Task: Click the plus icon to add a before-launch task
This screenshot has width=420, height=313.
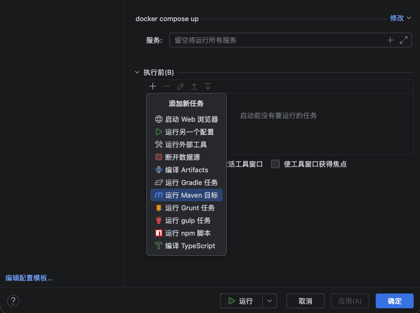Action: 152,86
